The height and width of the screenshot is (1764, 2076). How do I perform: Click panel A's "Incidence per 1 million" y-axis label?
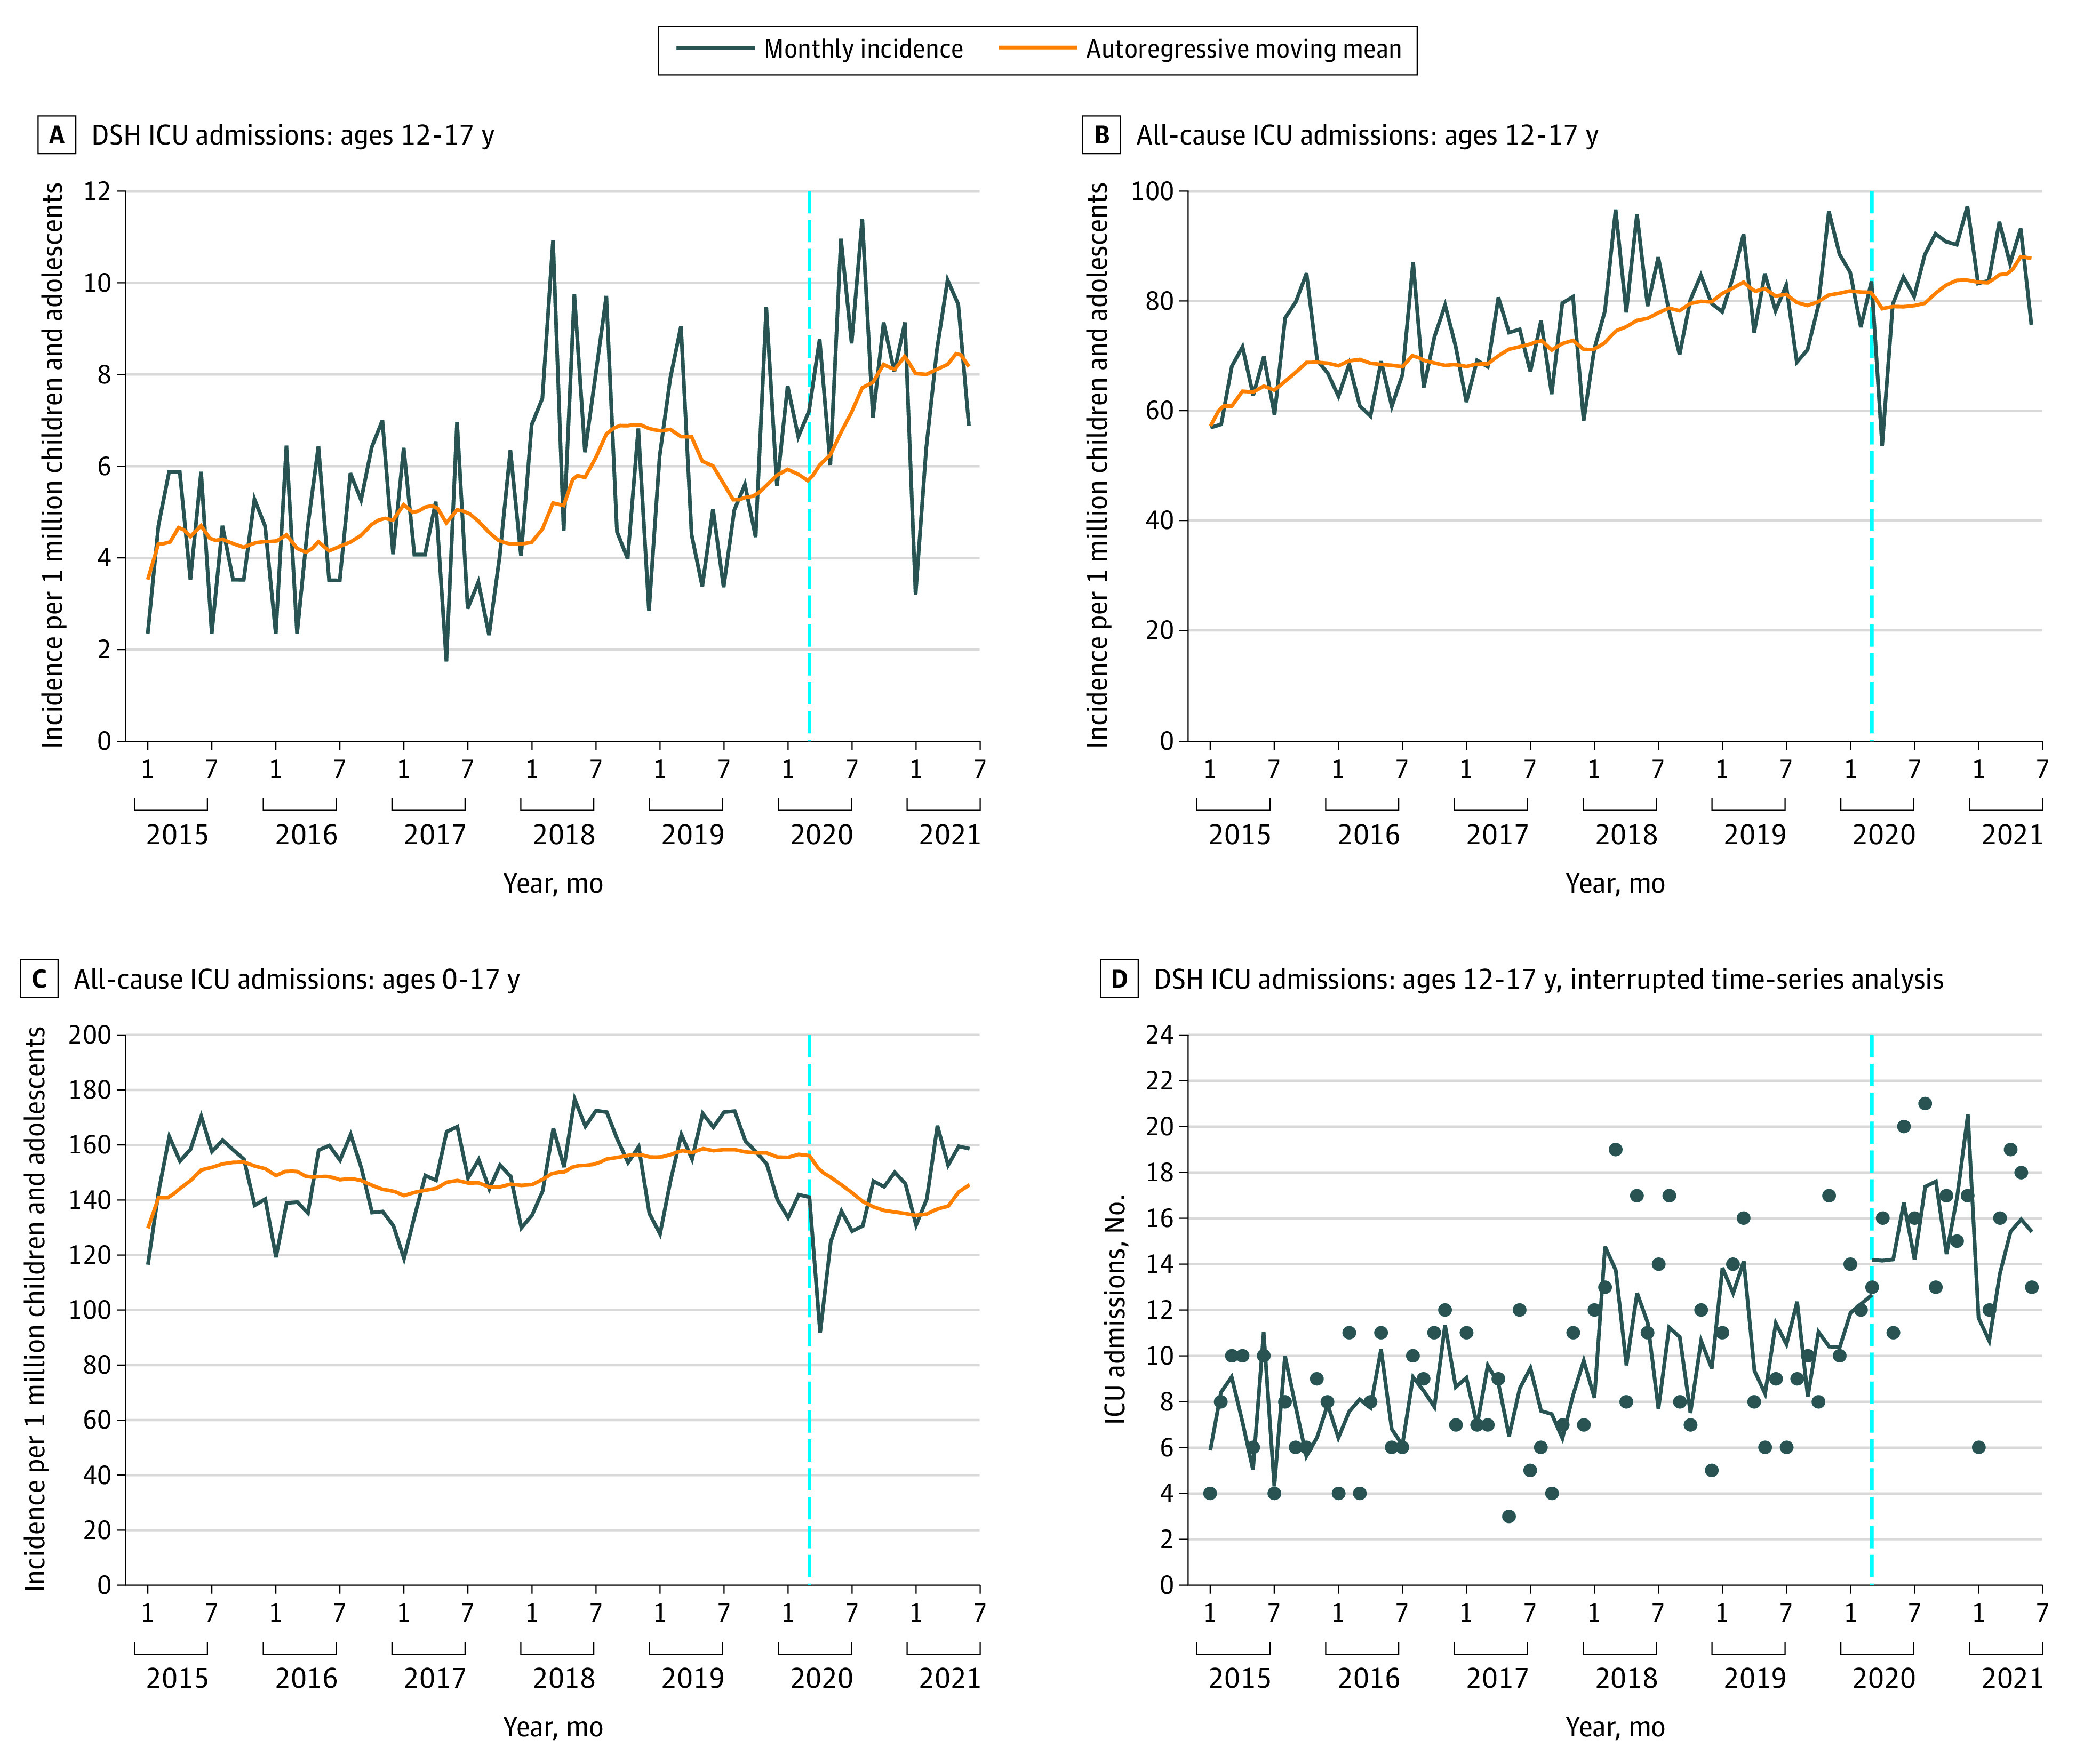point(52,465)
